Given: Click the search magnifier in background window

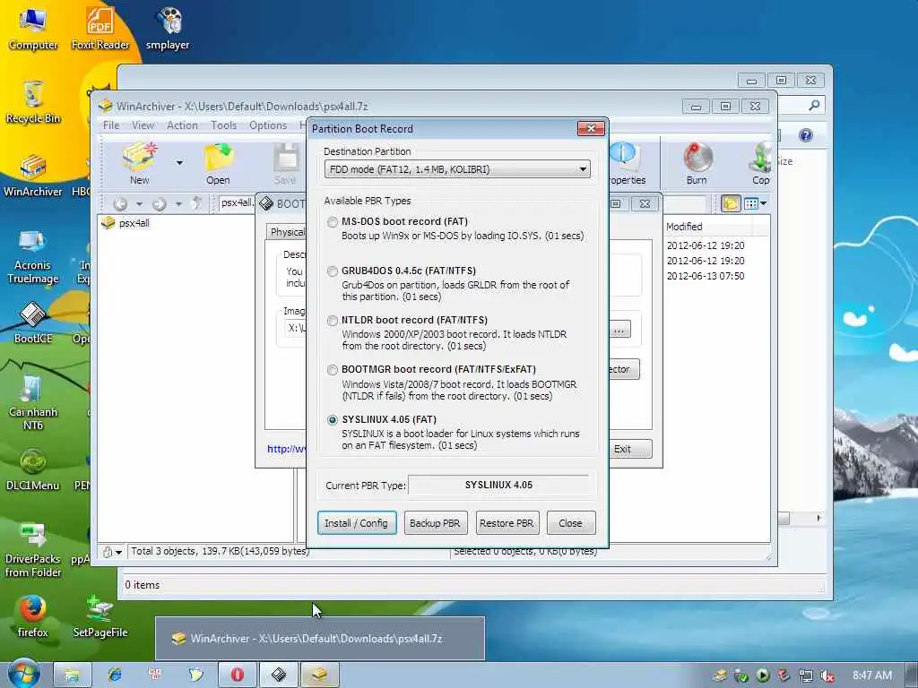Looking at the screenshot, I should coord(814,106).
